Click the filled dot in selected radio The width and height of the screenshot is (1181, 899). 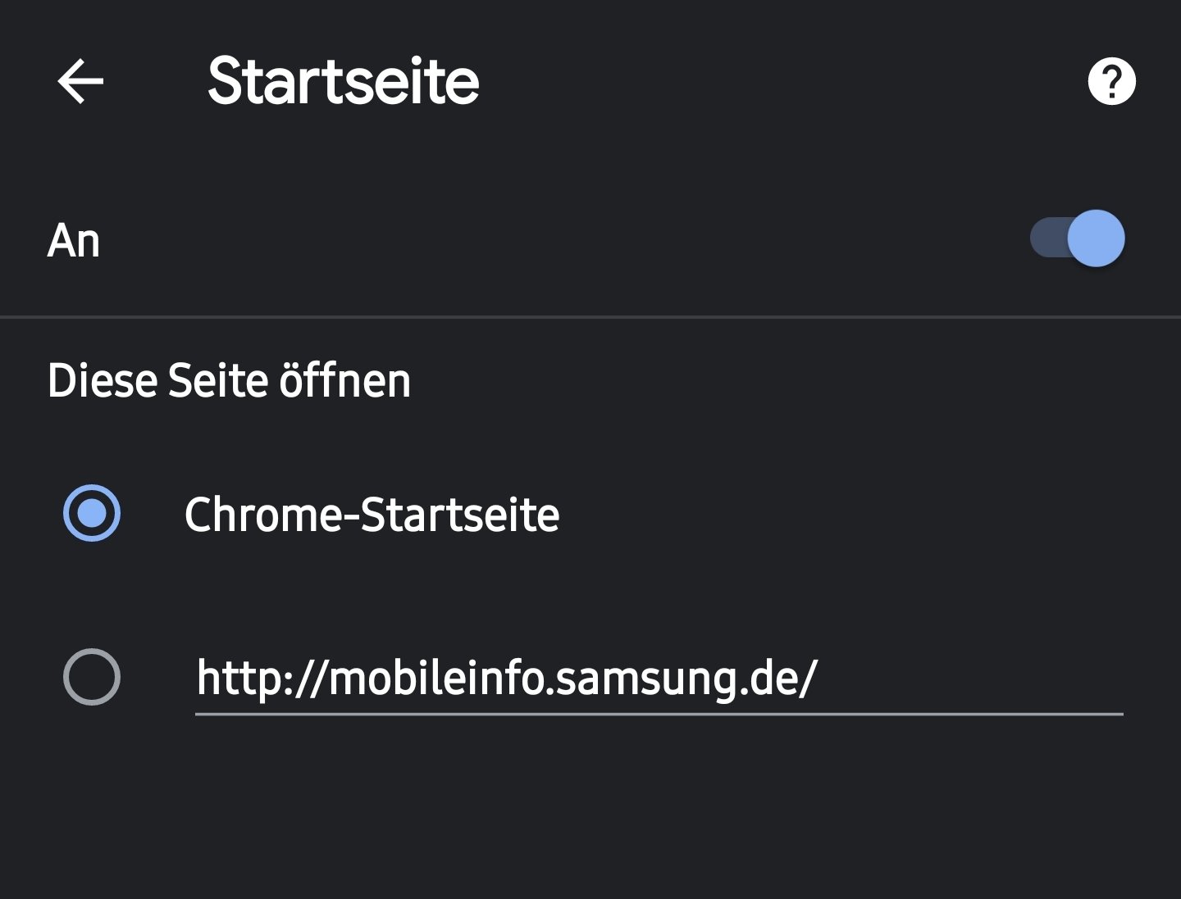coord(92,513)
